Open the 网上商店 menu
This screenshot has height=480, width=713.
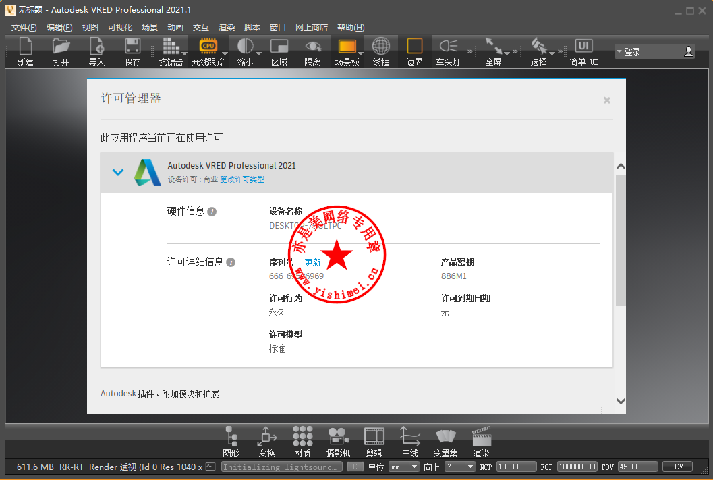pyautogui.click(x=312, y=27)
